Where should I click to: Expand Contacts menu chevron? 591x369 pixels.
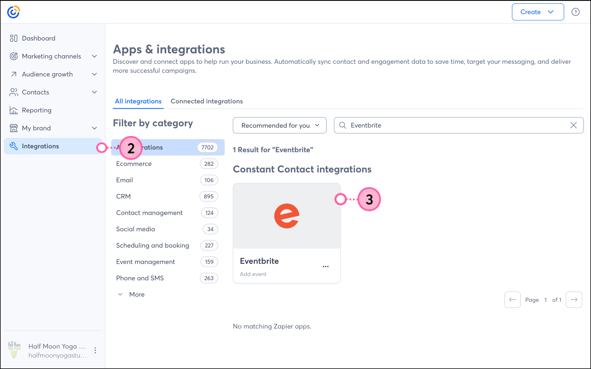[x=94, y=92]
